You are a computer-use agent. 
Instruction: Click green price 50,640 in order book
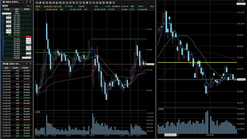tap(17, 35)
